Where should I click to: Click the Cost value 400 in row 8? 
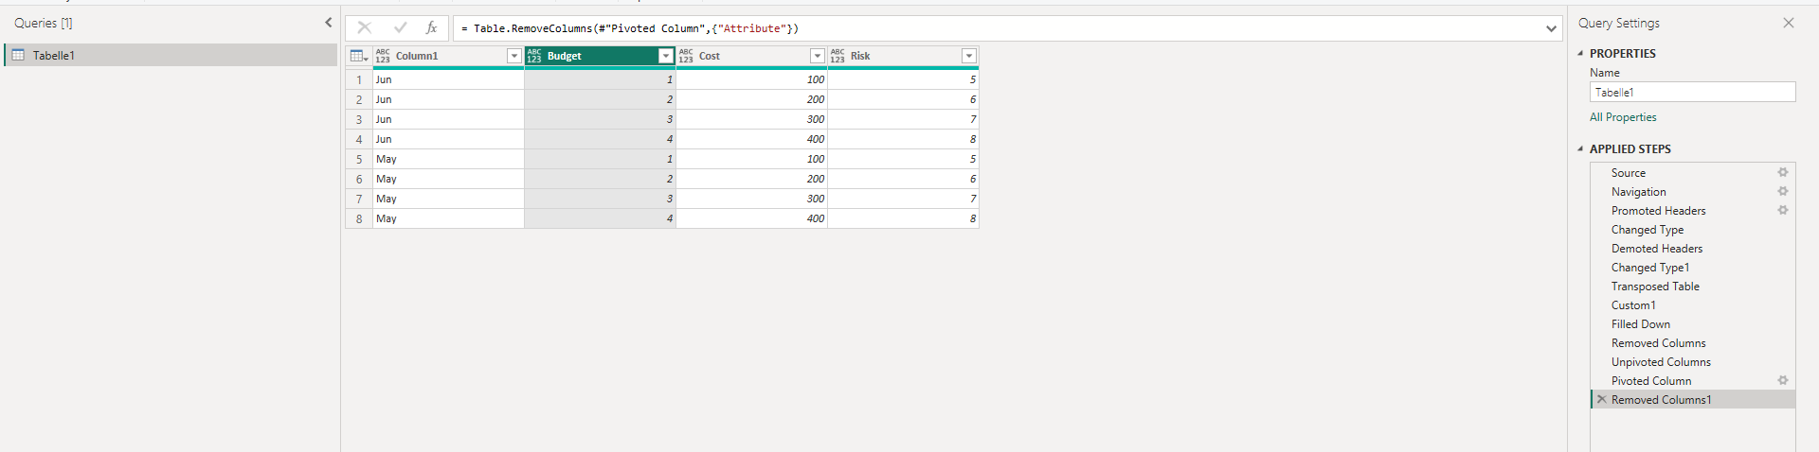752,219
